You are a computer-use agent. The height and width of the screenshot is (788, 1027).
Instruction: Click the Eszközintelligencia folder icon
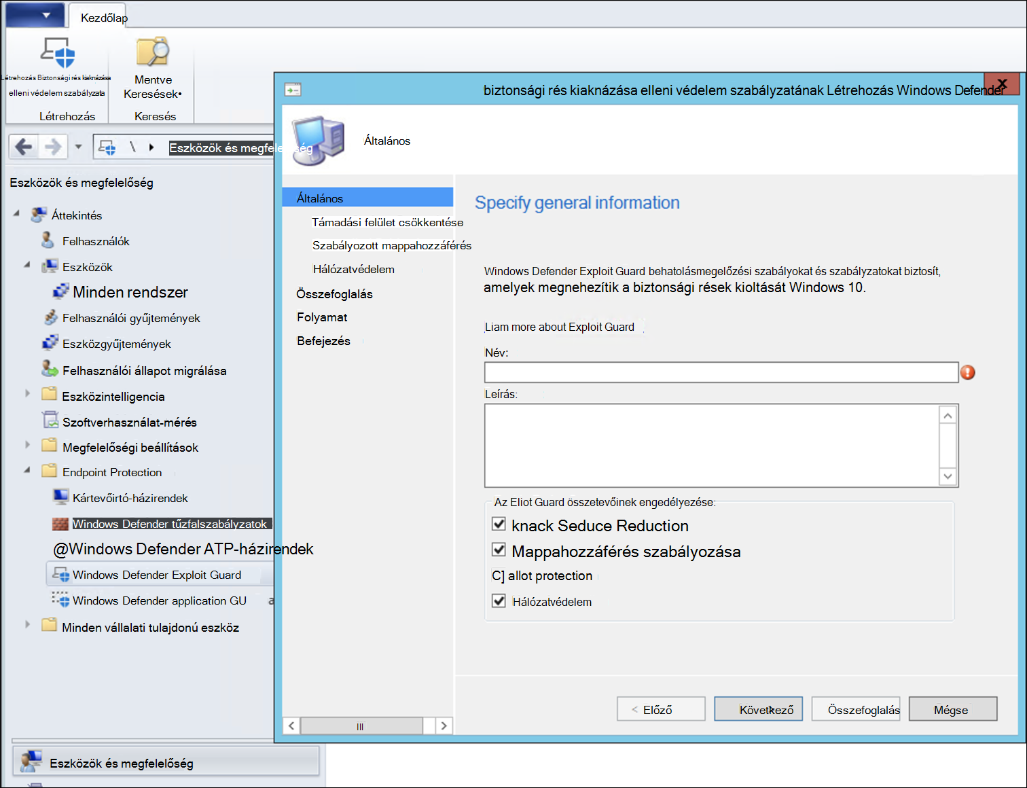[x=49, y=395]
